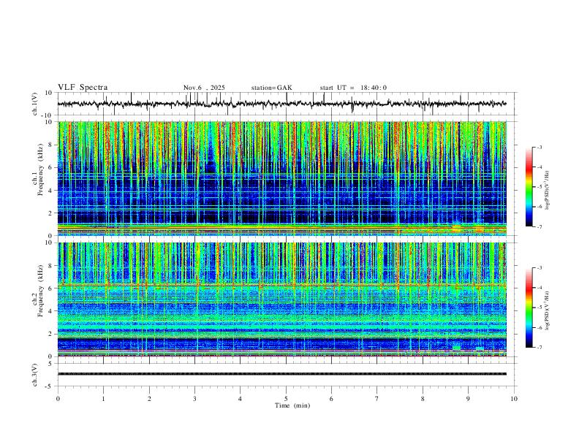Click the ch.2 color bar 'log(PSD)(V²/Hz)' label
The height and width of the screenshot is (447, 579).
coord(548,310)
